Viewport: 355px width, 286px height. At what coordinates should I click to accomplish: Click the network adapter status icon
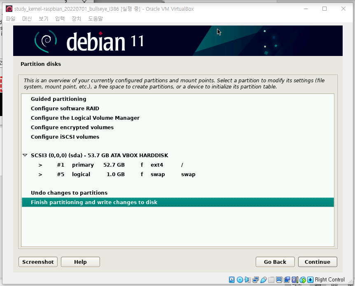pyautogui.click(x=255, y=279)
